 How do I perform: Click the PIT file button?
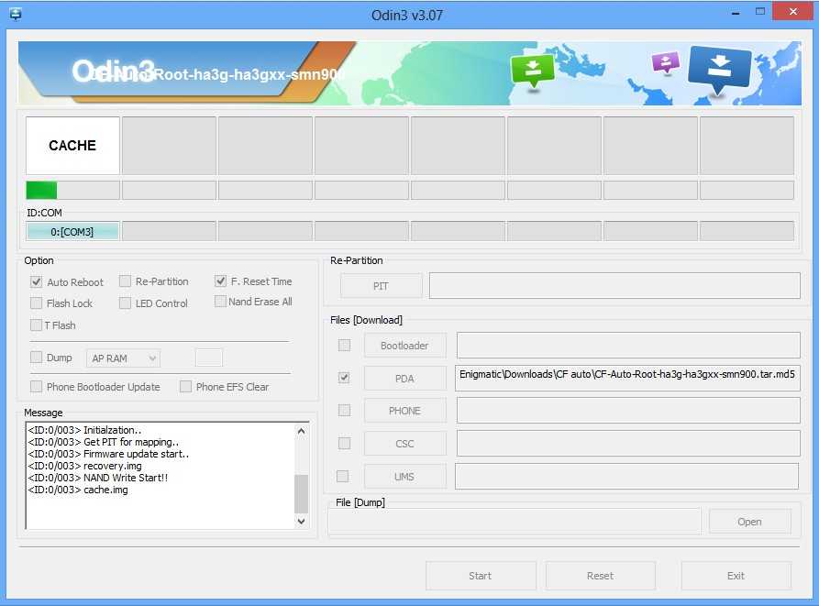click(381, 286)
